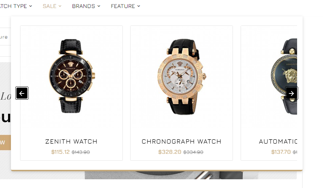Click the next arrow carousel button
This screenshot has width=323, height=188.
tap(291, 93)
